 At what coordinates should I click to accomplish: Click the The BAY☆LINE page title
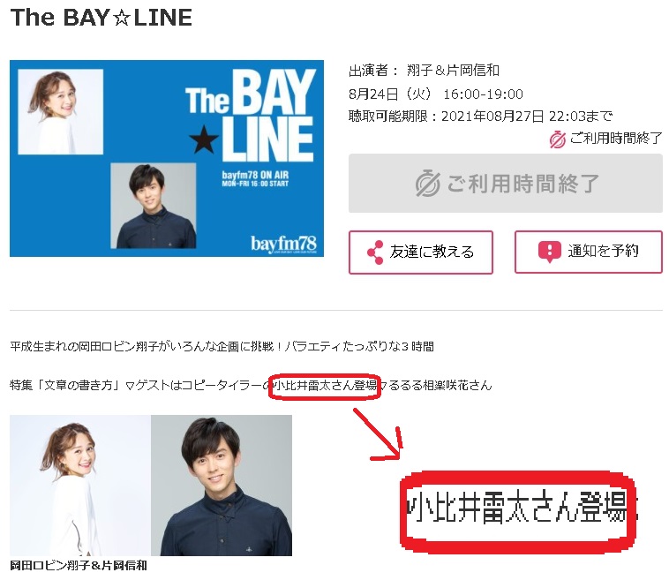tap(101, 18)
